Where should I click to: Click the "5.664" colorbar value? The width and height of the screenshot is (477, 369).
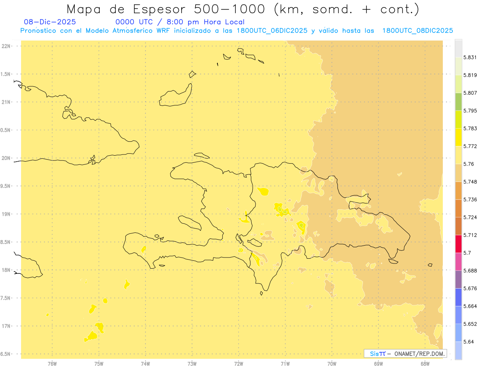pyautogui.click(x=470, y=306)
